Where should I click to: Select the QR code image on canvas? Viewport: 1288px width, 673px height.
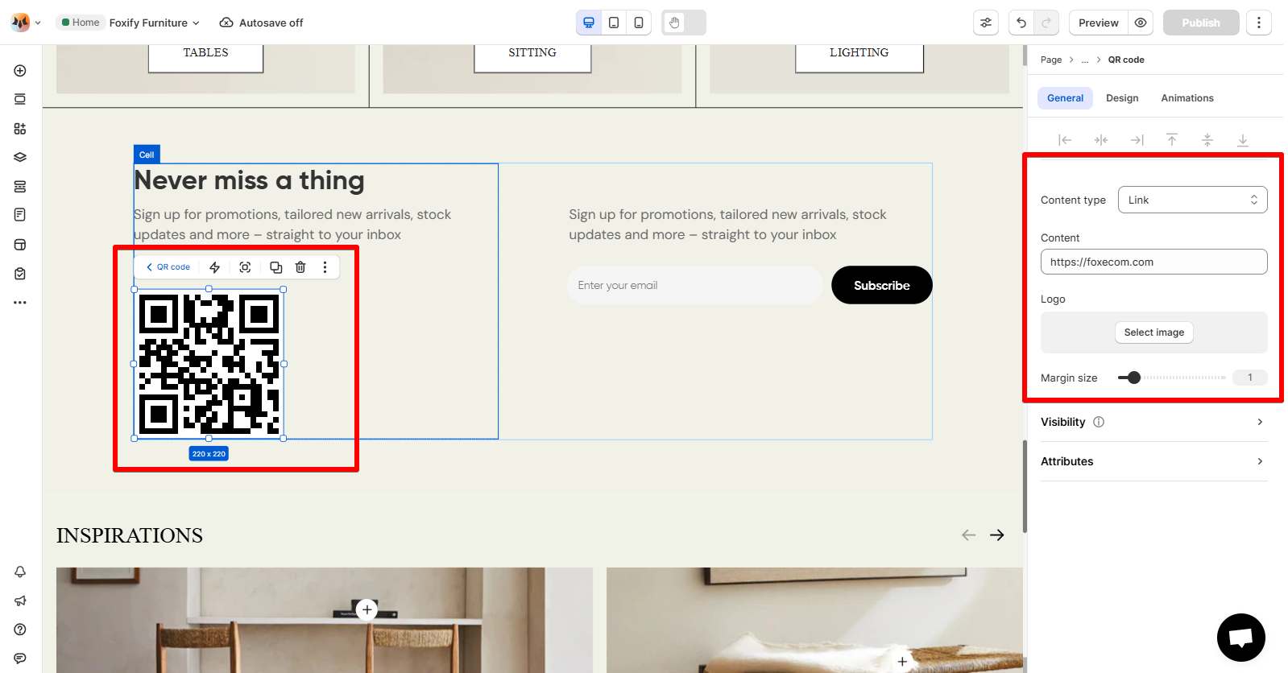(209, 364)
